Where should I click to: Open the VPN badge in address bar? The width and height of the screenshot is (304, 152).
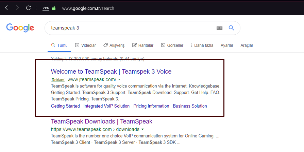[x=46, y=8]
